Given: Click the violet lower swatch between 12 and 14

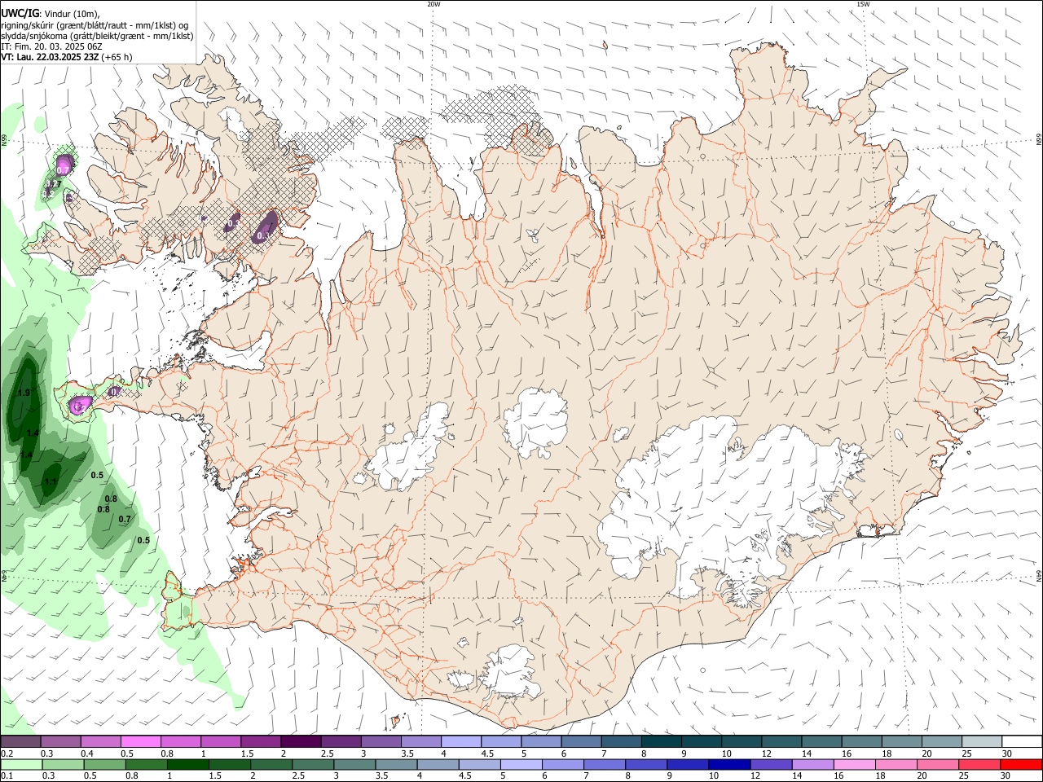Looking at the screenshot, I should coord(772,764).
